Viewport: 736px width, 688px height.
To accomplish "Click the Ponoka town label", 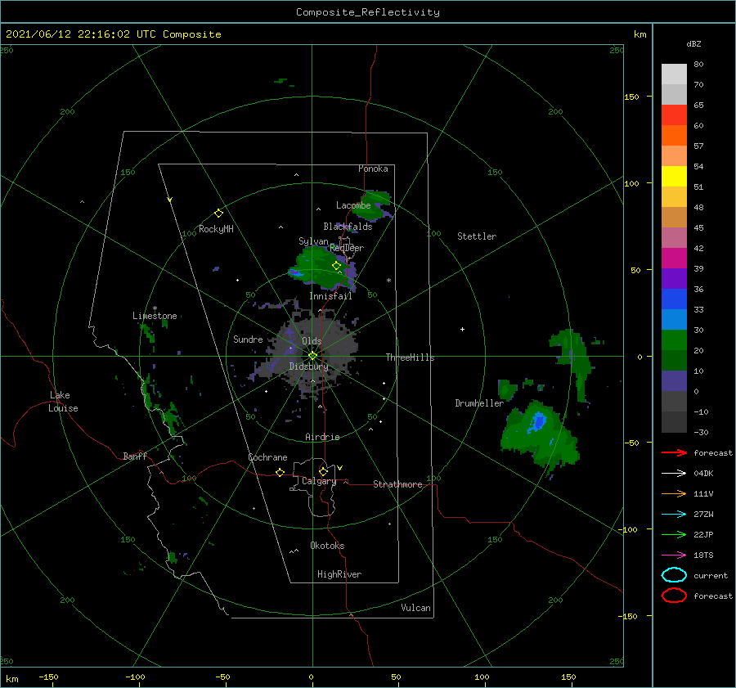I will pyautogui.click(x=373, y=169).
